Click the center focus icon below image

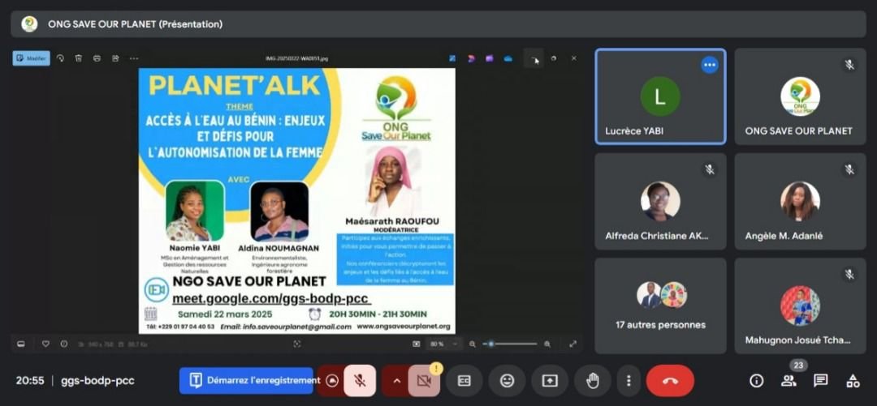coord(297,344)
